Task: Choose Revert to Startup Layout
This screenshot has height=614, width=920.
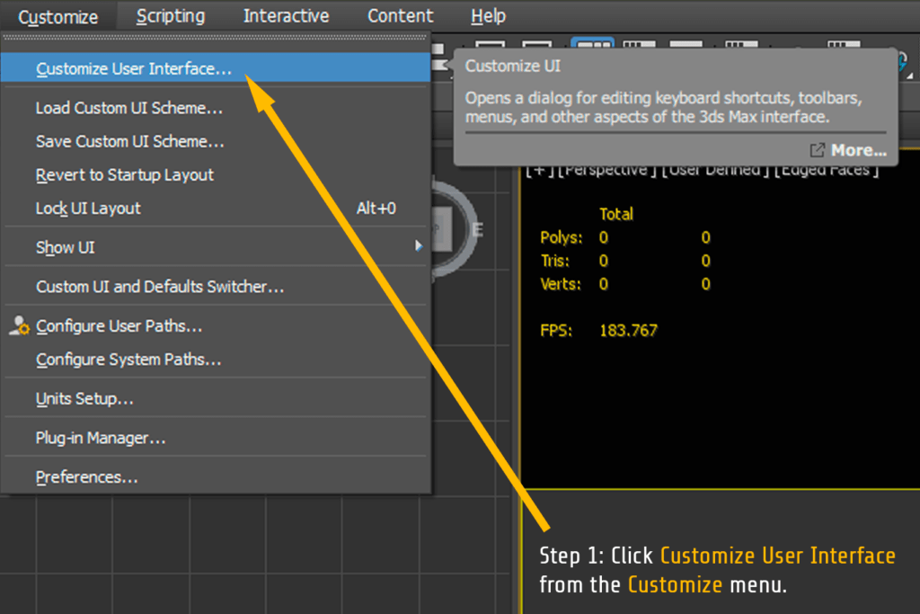Action: (216, 175)
